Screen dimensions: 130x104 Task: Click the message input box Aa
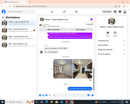tap(69, 95)
